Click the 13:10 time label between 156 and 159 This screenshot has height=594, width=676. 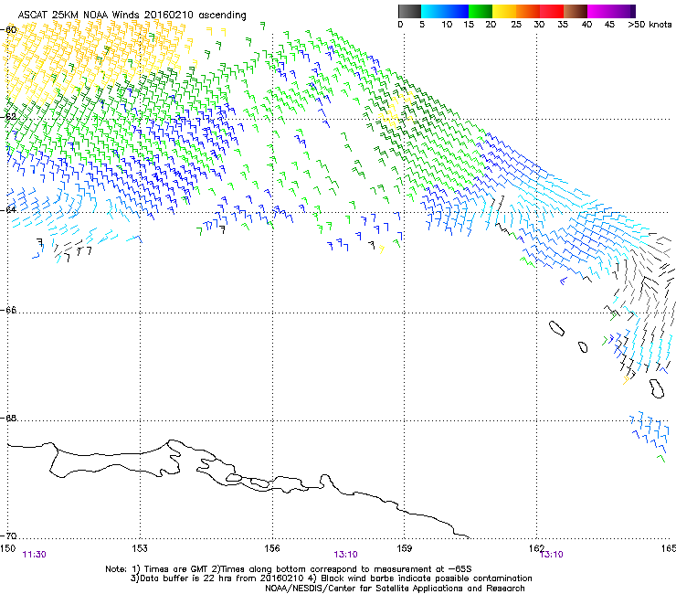345,555
